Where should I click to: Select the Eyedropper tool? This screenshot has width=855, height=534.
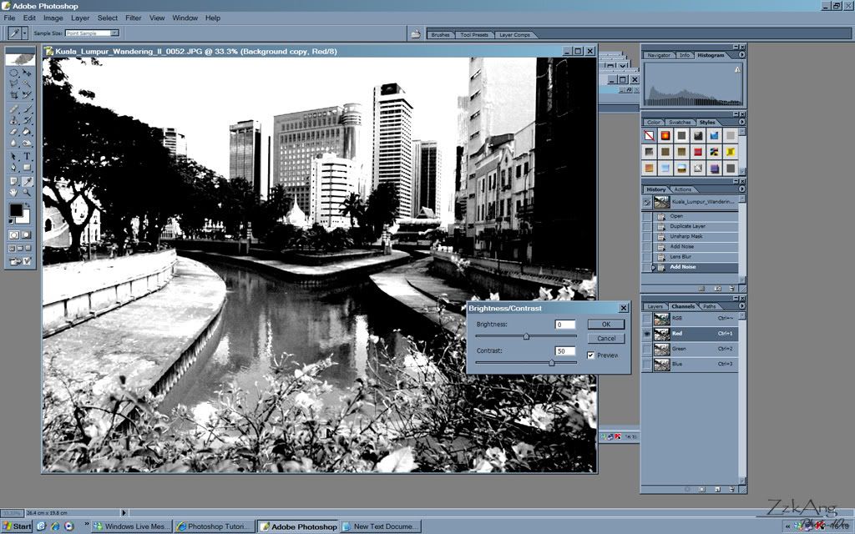(x=26, y=180)
